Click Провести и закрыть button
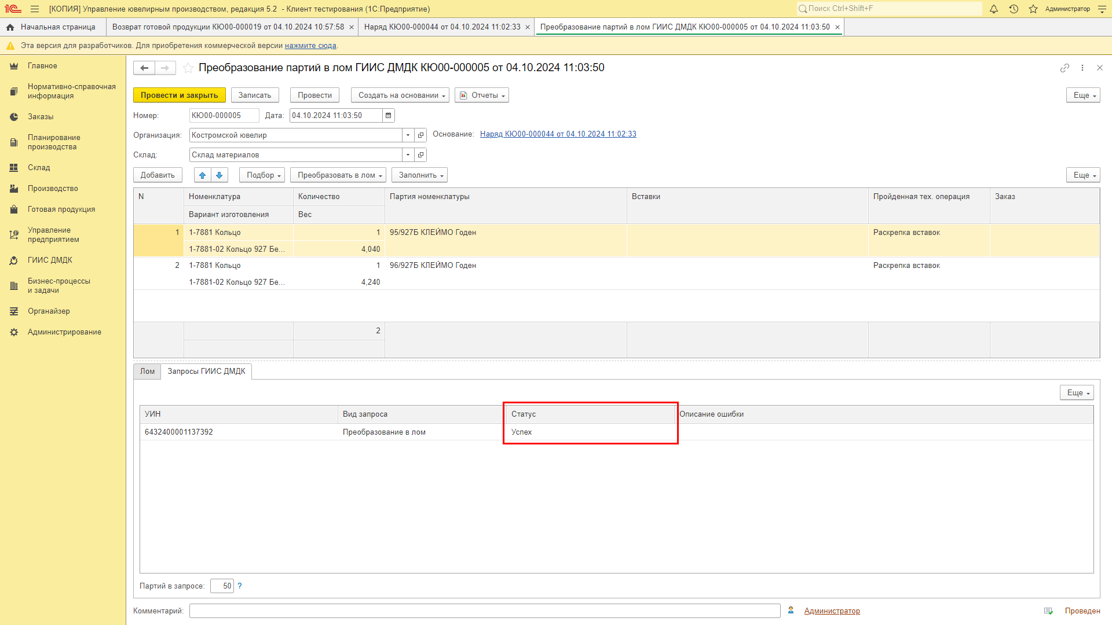This screenshot has height=625, width=1112. pos(180,95)
